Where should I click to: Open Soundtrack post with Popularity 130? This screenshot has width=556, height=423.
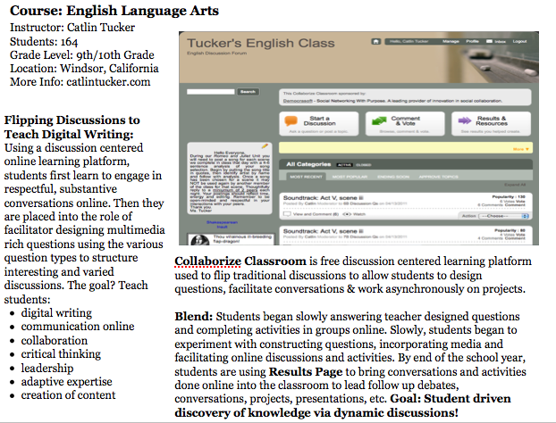[324, 198]
